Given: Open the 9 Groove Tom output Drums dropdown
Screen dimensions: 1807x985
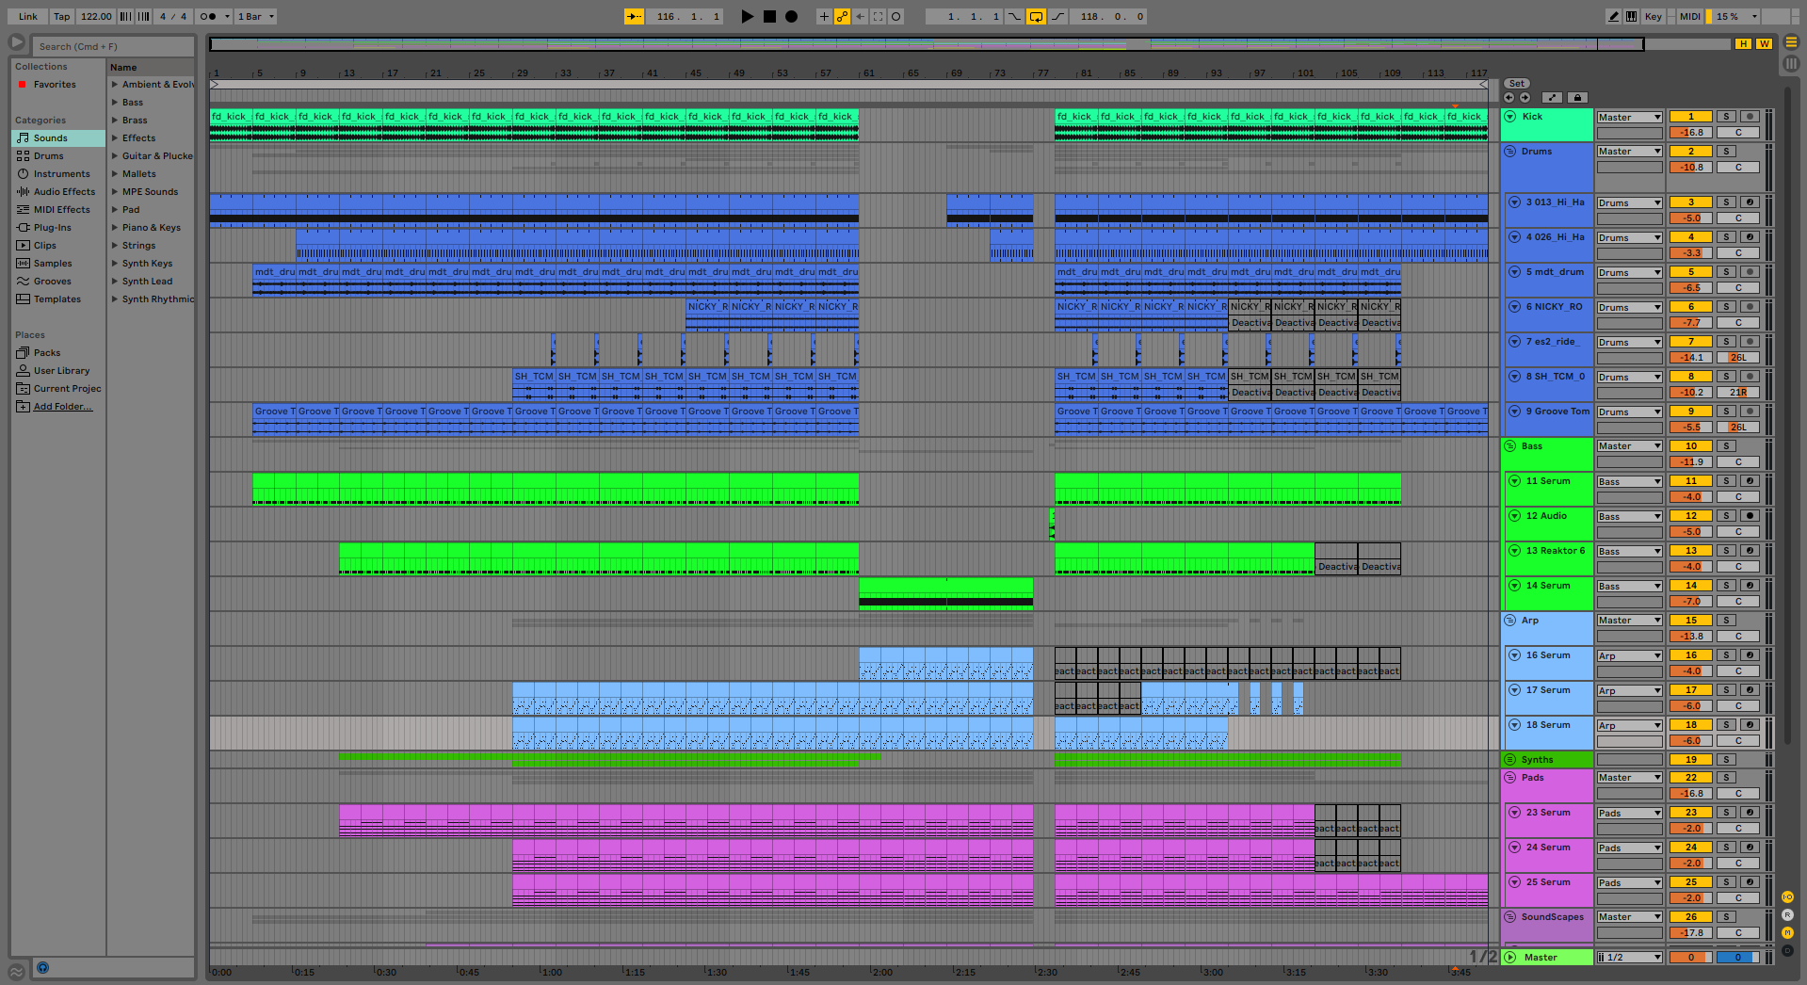Looking at the screenshot, I should coord(1629,412).
